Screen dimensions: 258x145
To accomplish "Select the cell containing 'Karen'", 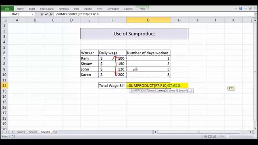I will pos(89,75).
